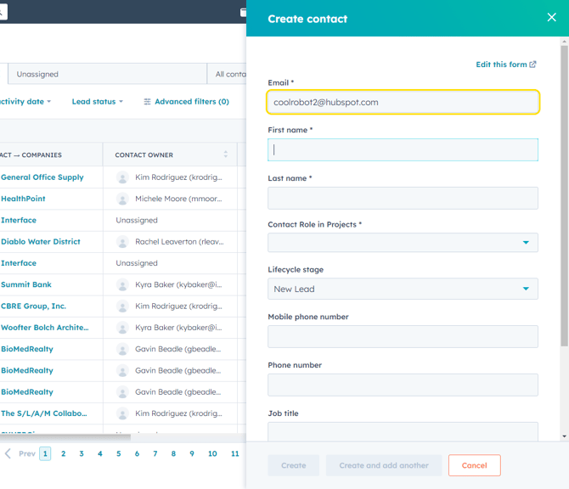Click the Prev page chevron arrow
The width and height of the screenshot is (569, 489).
(8, 453)
